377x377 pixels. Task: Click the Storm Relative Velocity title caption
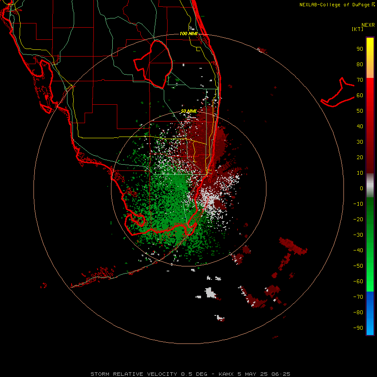[x=190, y=374]
